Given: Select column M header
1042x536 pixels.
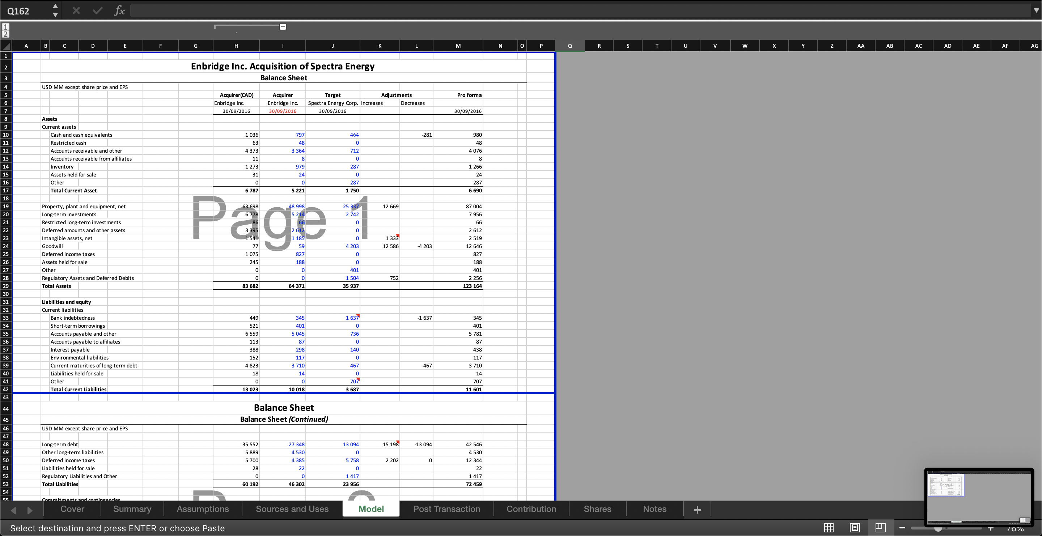Looking at the screenshot, I should pos(458,46).
